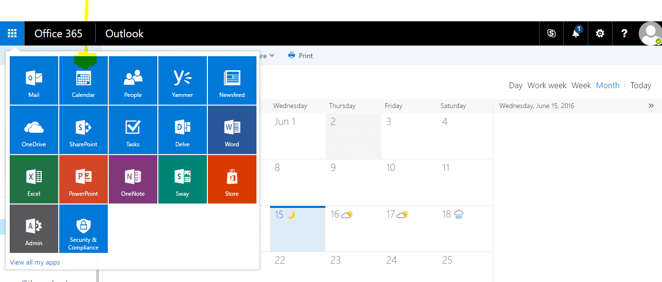Launch Word from the app launcher
Screen dimensions: 662x282
[x=232, y=129]
